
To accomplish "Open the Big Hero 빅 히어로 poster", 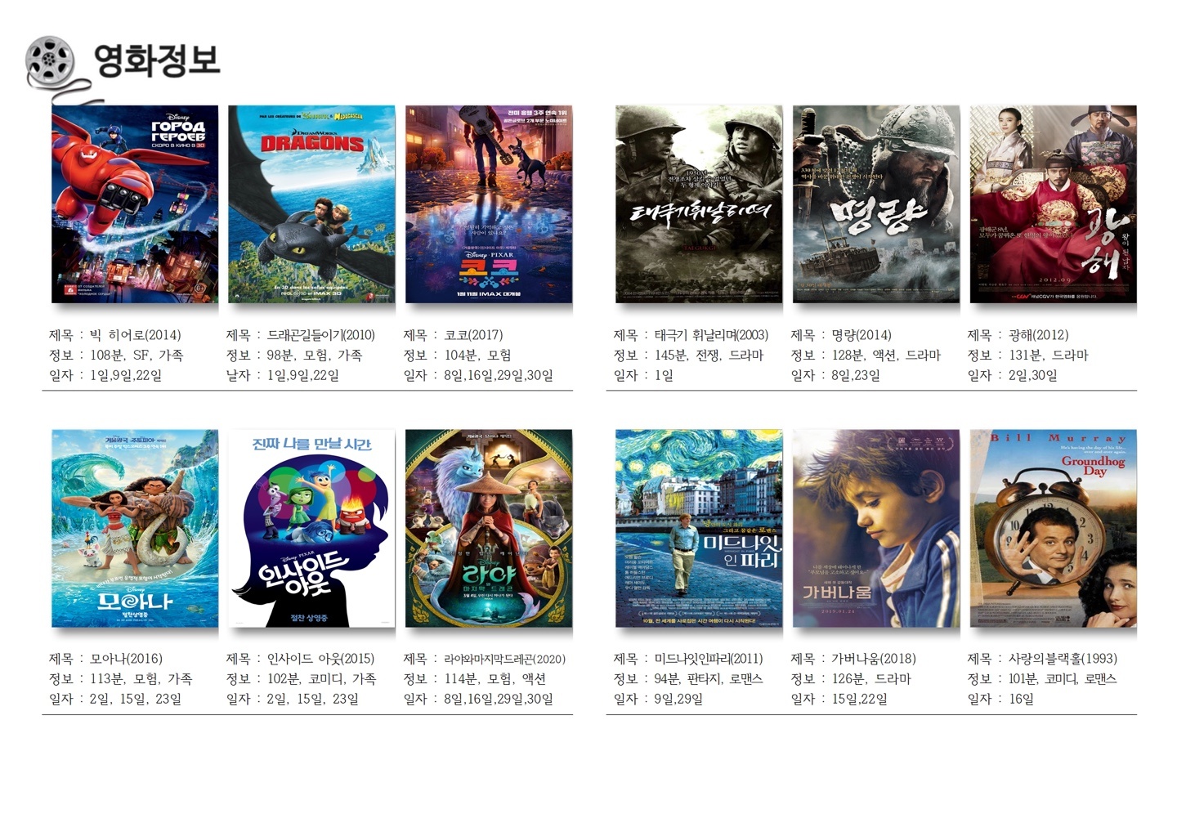I will pyautogui.click(x=135, y=204).
